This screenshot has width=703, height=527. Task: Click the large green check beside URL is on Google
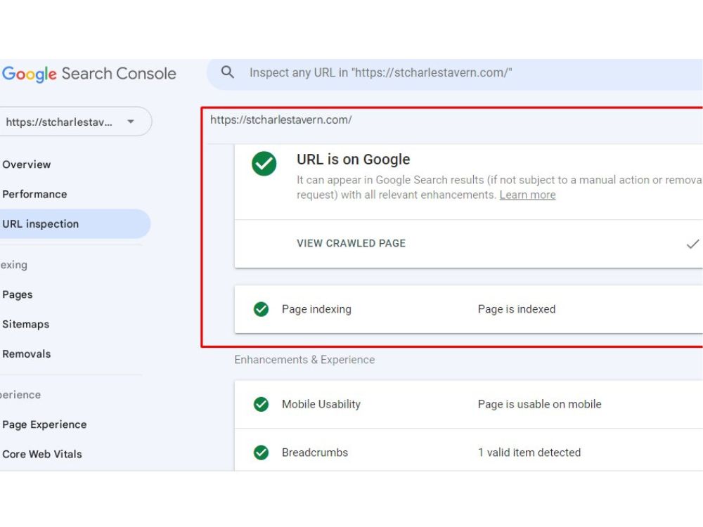pos(264,164)
